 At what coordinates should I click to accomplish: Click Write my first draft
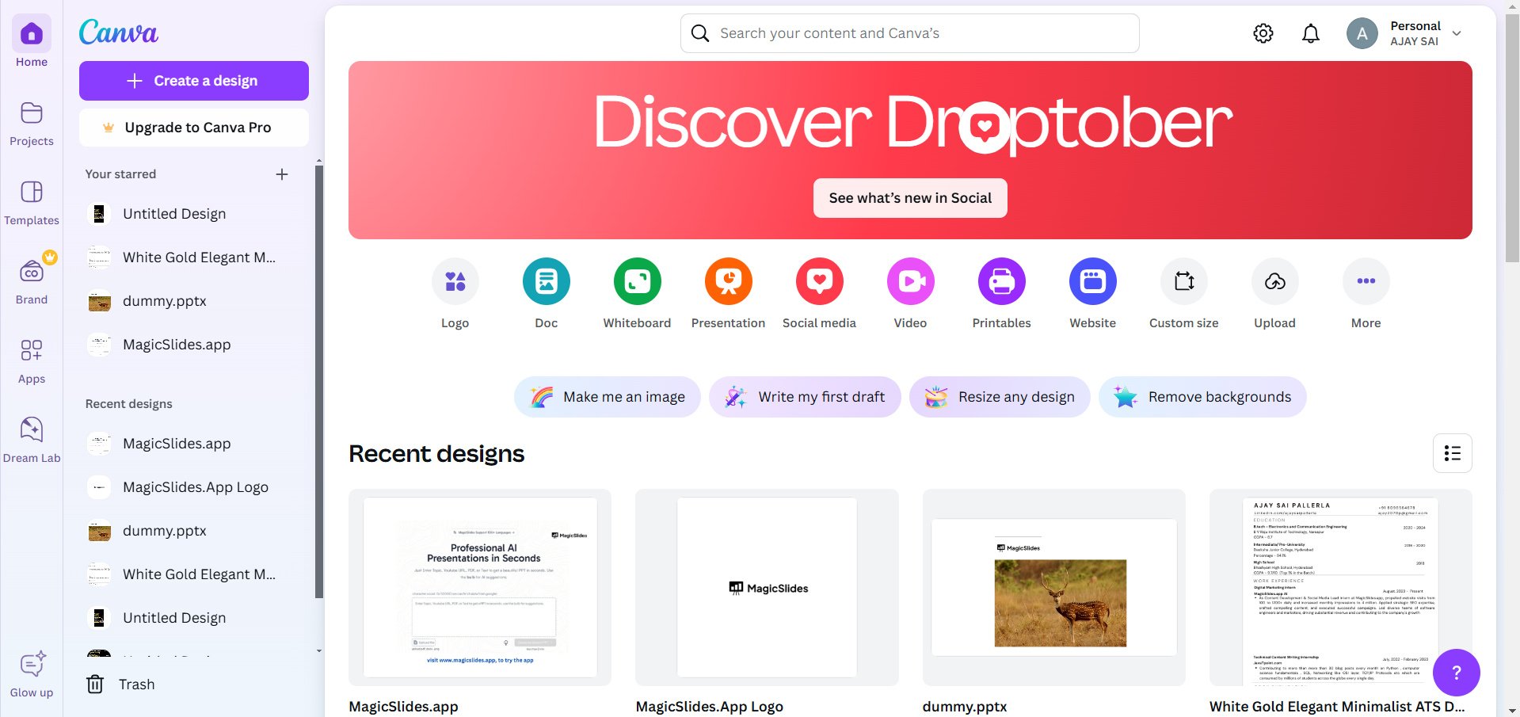click(x=805, y=397)
